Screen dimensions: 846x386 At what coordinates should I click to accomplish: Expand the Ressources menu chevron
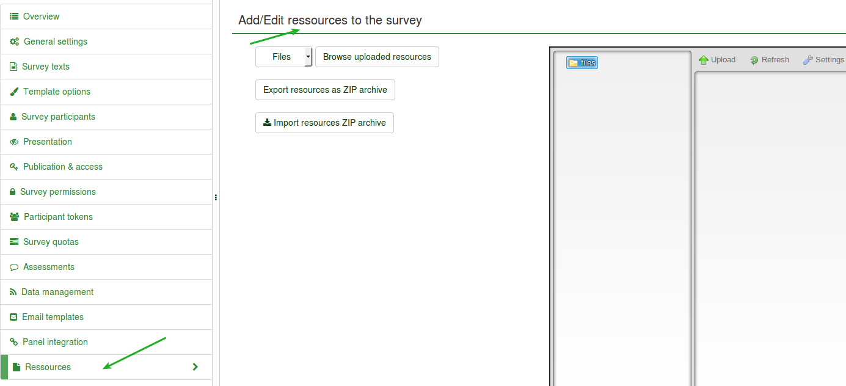[195, 367]
